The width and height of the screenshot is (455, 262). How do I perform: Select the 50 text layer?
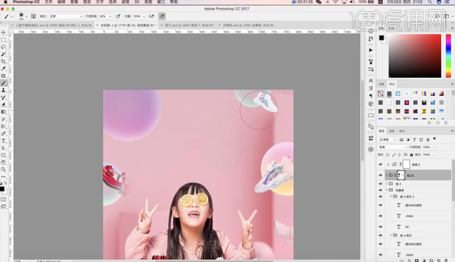pyautogui.click(x=406, y=227)
